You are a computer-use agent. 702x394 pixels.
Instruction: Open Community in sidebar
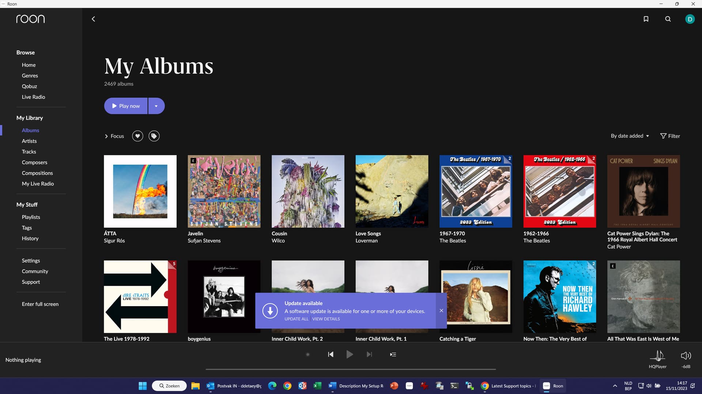point(35,271)
